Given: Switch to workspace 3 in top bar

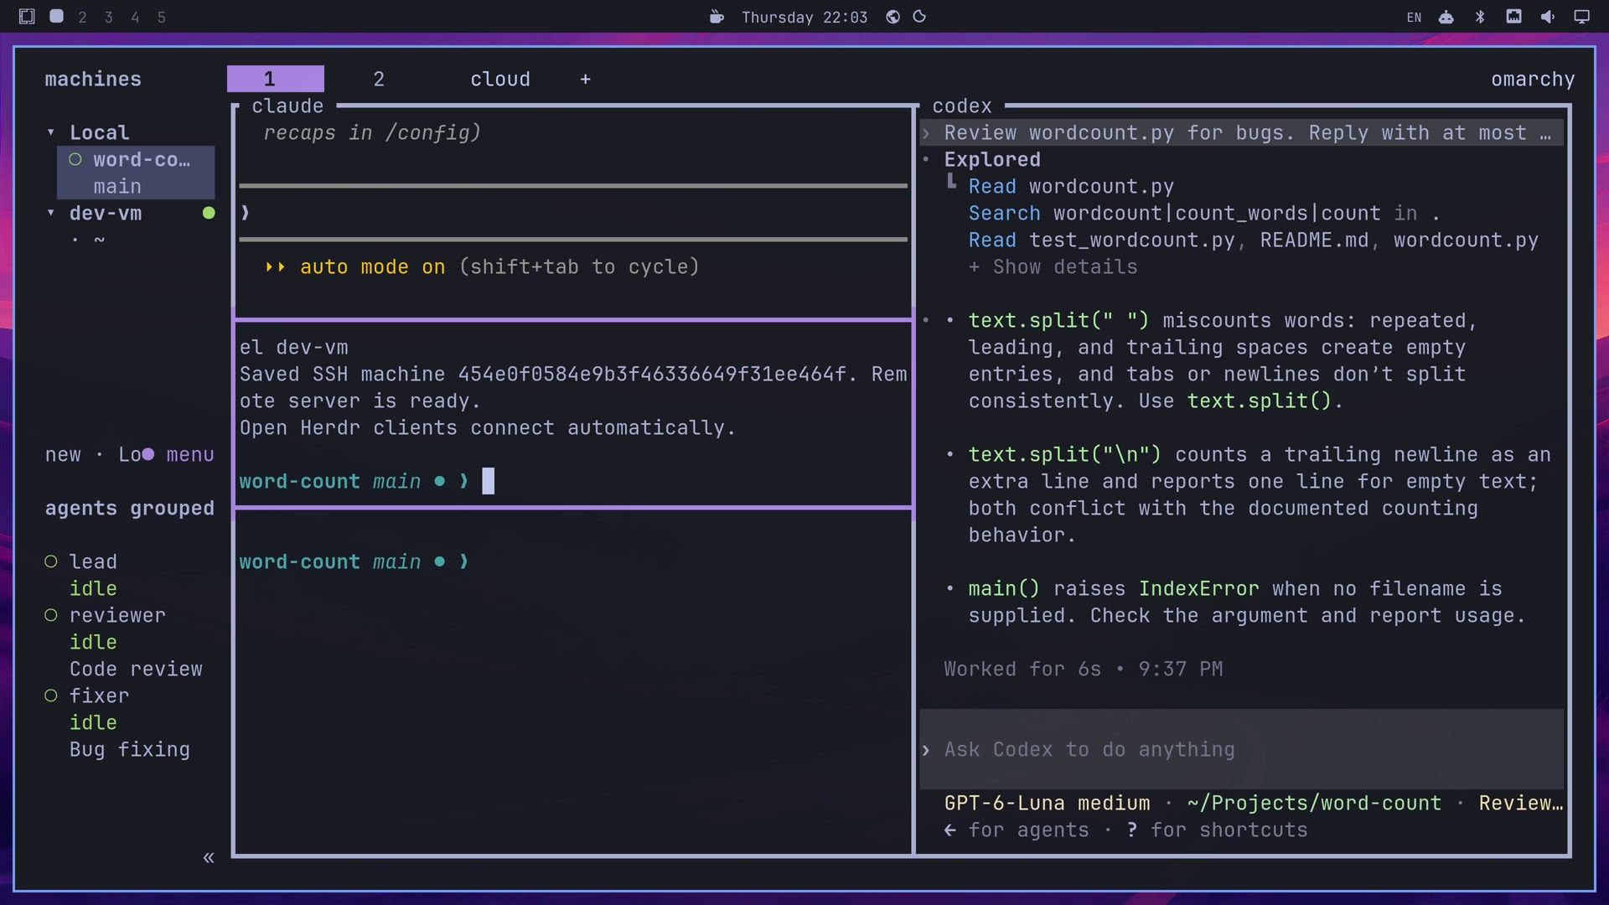Looking at the screenshot, I should 109,18.
